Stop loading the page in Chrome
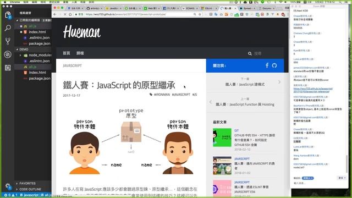 pyautogui.click(x=65, y=14)
